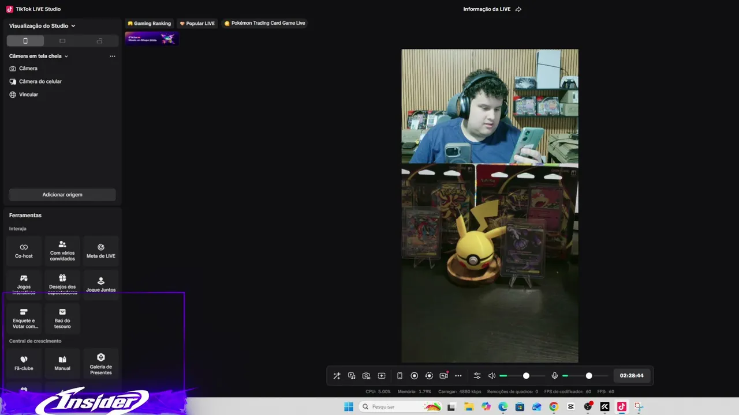Screen dimensions: 739x415
Task: Open Microsoft Edge from the taskbar
Action: [503, 407]
